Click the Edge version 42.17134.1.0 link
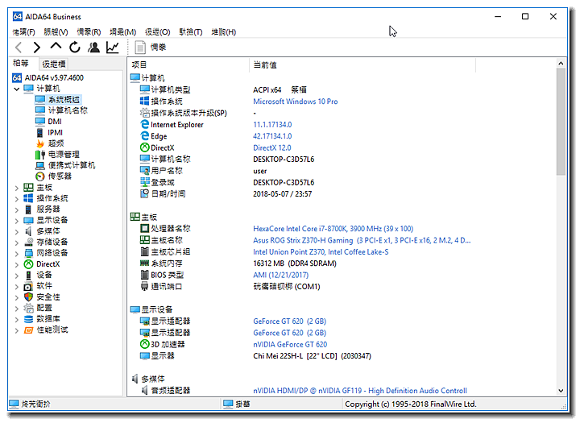Screen dimensions: 580x423 pos(272,136)
